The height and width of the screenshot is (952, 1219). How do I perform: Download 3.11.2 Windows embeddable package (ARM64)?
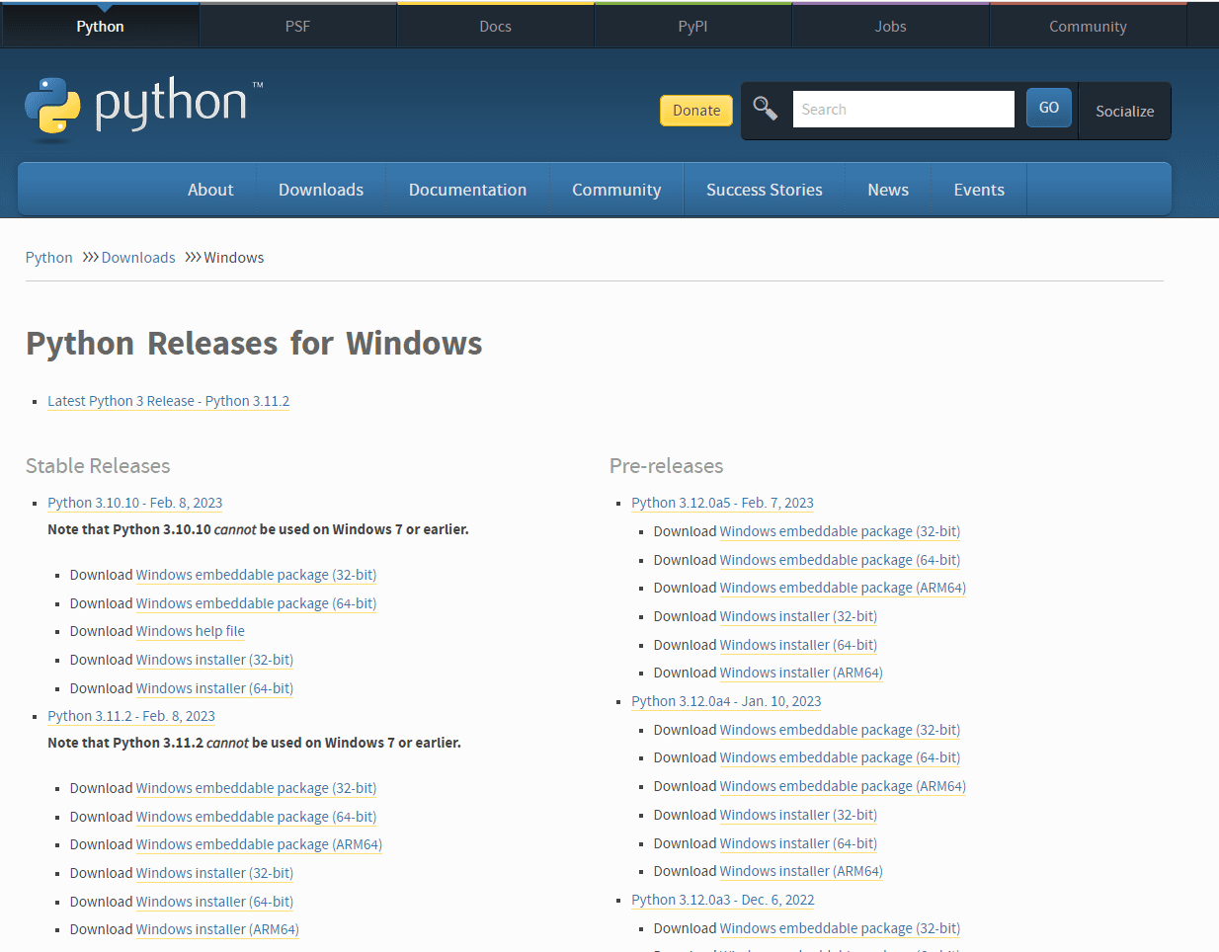(259, 844)
